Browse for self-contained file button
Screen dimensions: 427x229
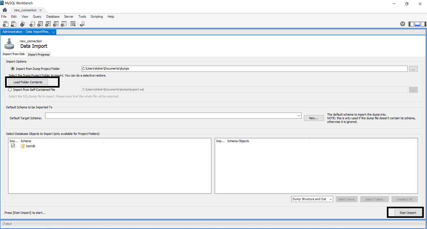413,90
